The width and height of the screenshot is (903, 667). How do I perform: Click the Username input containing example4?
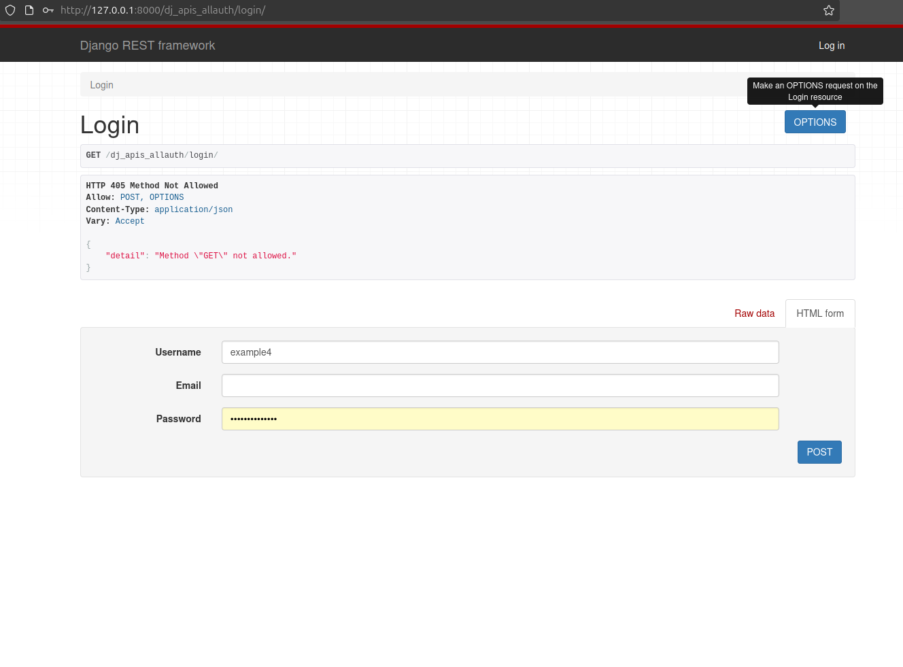click(x=500, y=352)
